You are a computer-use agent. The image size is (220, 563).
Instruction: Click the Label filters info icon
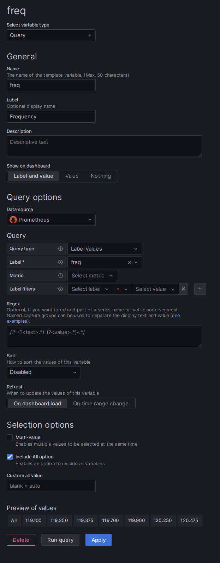click(x=60, y=289)
